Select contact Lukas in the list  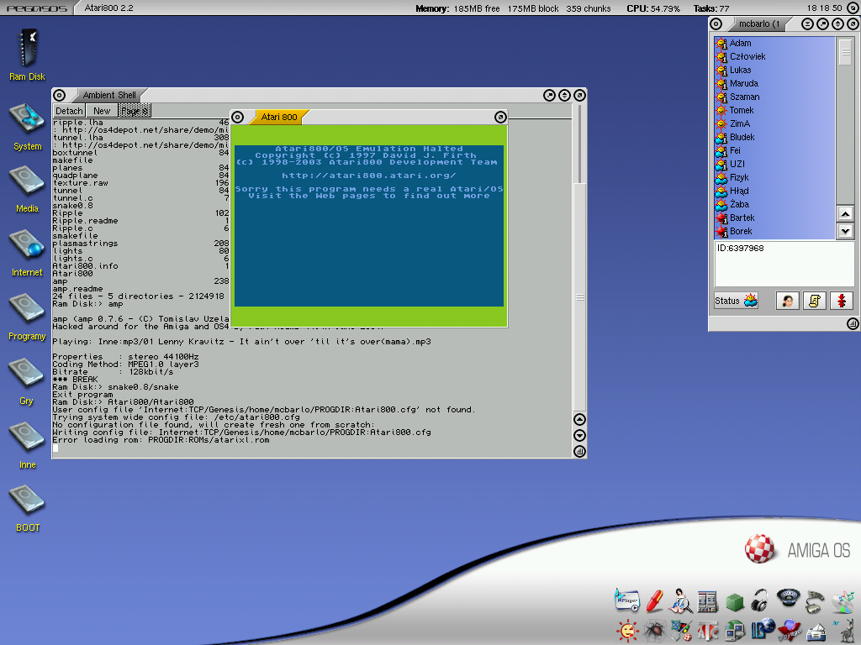(774, 71)
